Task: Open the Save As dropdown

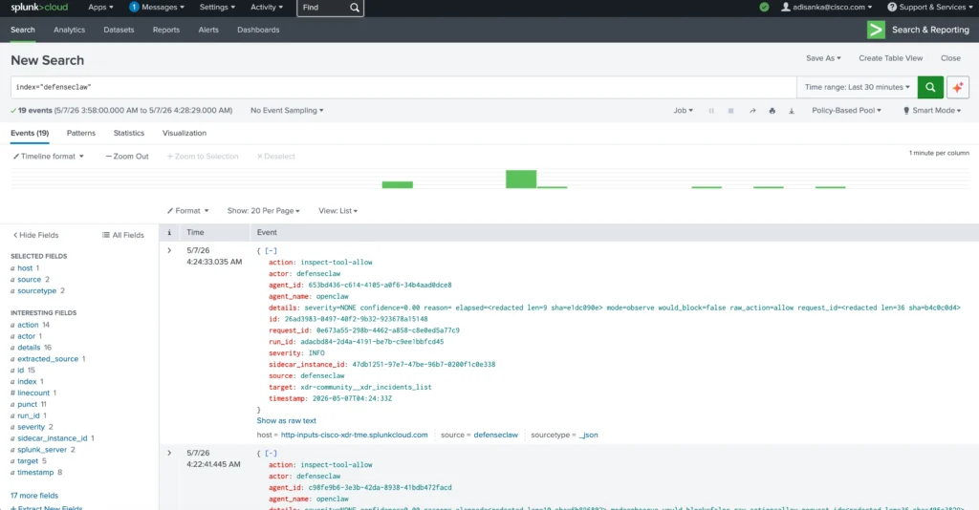Action: click(x=823, y=58)
